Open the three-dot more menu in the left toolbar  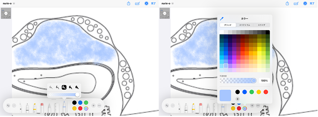(99, 106)
